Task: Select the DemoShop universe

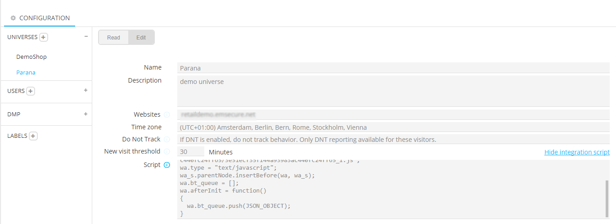Action: coord(31,57)
